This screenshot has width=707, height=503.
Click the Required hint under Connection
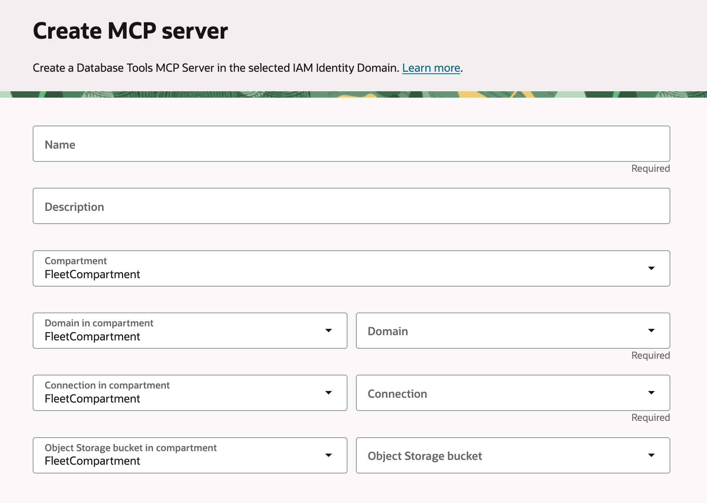tap(650, 418)
